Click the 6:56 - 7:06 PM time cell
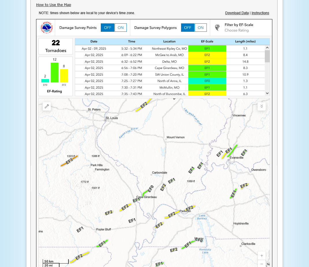309x267 pixels. [132, 68]
